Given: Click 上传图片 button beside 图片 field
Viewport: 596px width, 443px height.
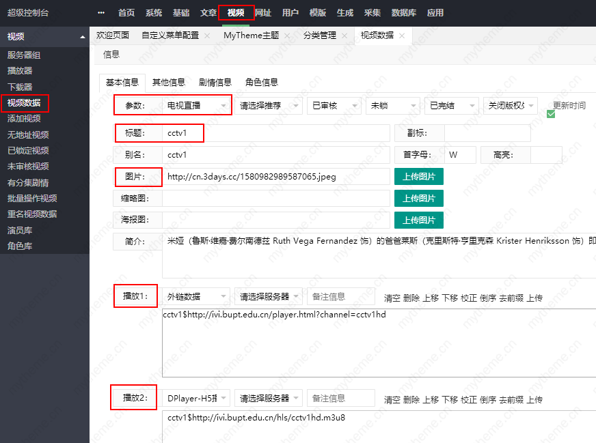Looking at the screenshot, I should (418, 177).
